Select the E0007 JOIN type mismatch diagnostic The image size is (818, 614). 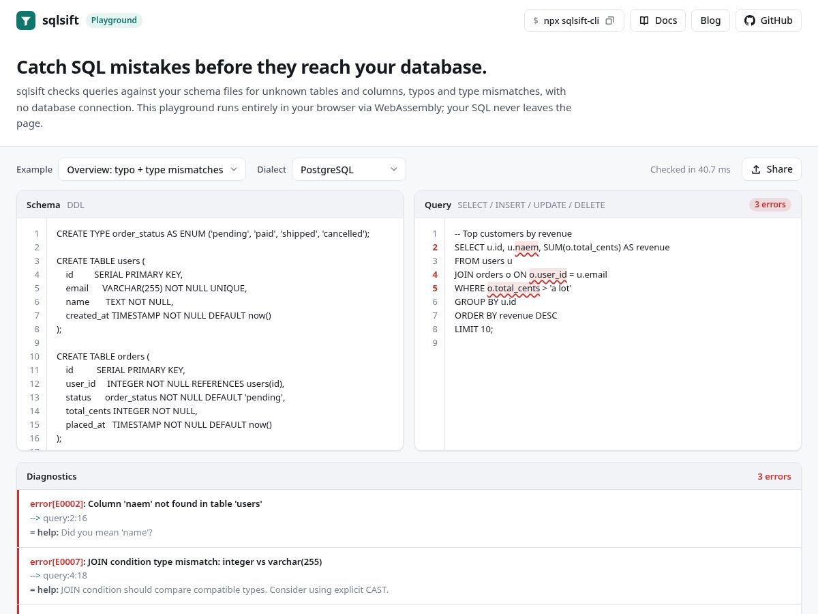[x=409, y=576]
